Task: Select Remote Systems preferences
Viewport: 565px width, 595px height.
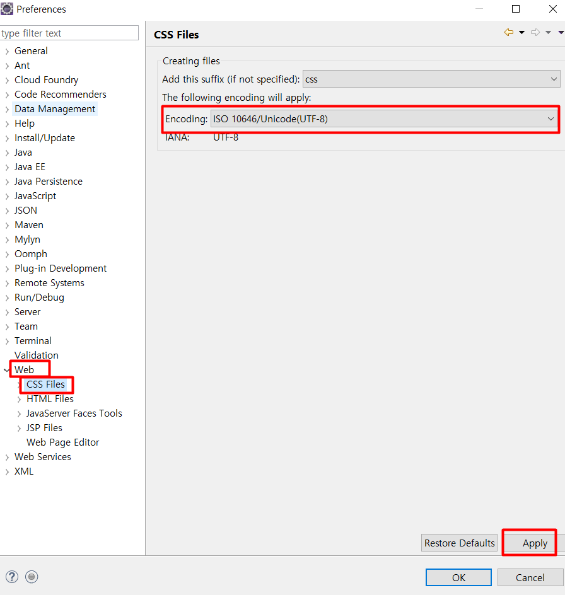Action: click(49, 283)
